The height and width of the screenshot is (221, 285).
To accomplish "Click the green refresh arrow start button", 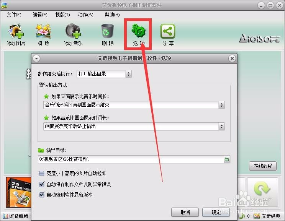I will click(x=262, y=189).
